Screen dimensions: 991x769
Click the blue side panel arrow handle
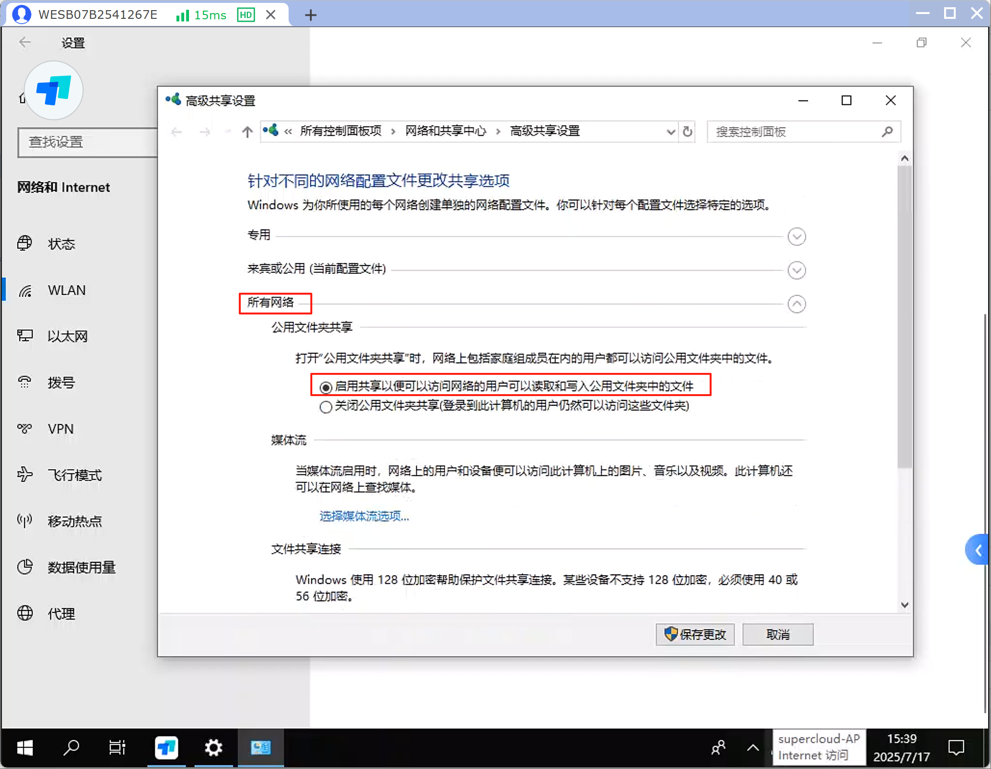[x=978, y=550]
